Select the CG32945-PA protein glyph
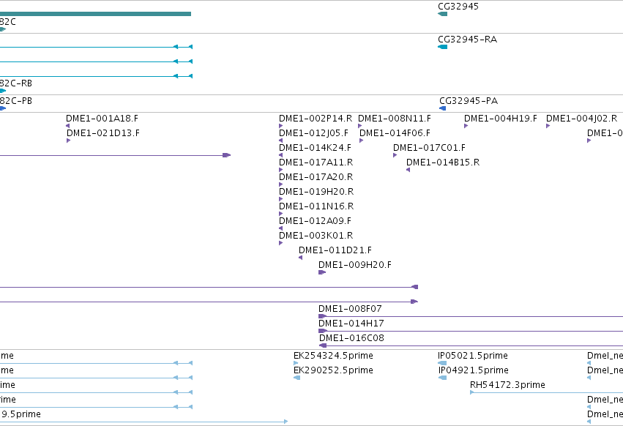The image size is (623, 426). coord(443,108)
